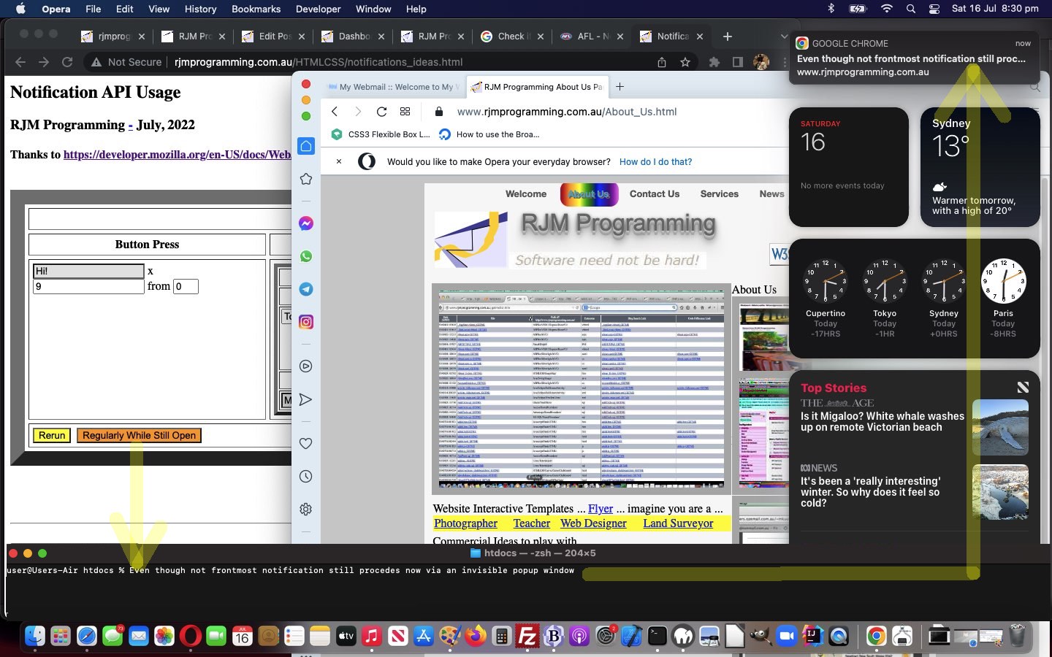The width and height of the screenshot is (1052, 657).
Task: Click the Hi! notification text field
Action: pyautogui.click(x=88, y=271)
